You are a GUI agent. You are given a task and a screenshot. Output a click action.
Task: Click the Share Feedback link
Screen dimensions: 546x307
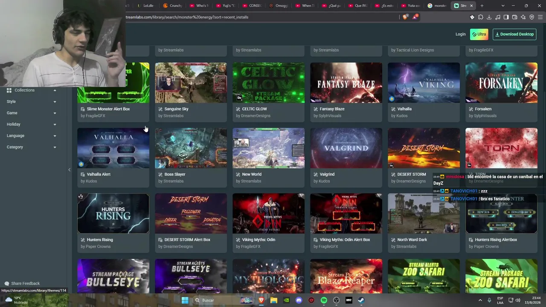point(25,284)
